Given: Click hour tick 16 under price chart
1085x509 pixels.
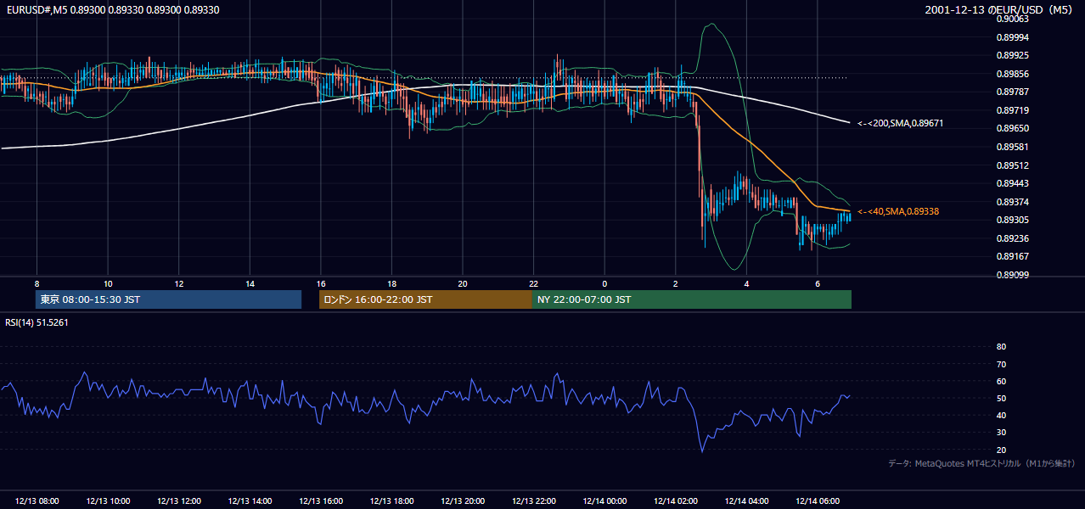Looking at the screenshot, I should (321, 282).
